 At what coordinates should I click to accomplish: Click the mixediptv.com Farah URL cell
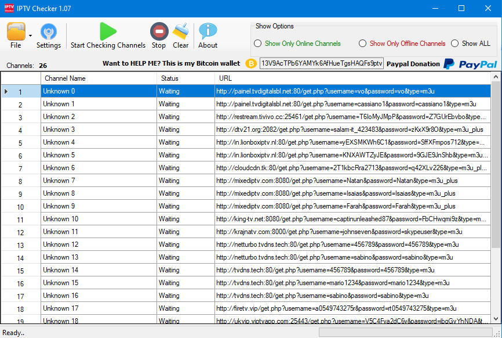pos(352,206)
